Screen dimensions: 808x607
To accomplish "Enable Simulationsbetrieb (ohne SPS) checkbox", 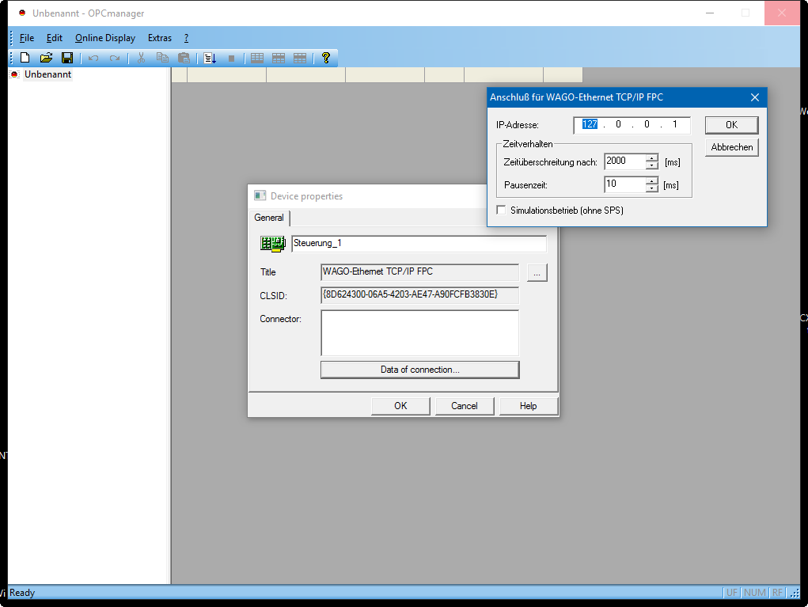I will 501,211.
